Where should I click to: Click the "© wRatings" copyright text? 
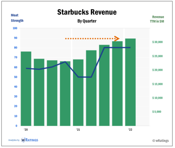coord(160,141)
